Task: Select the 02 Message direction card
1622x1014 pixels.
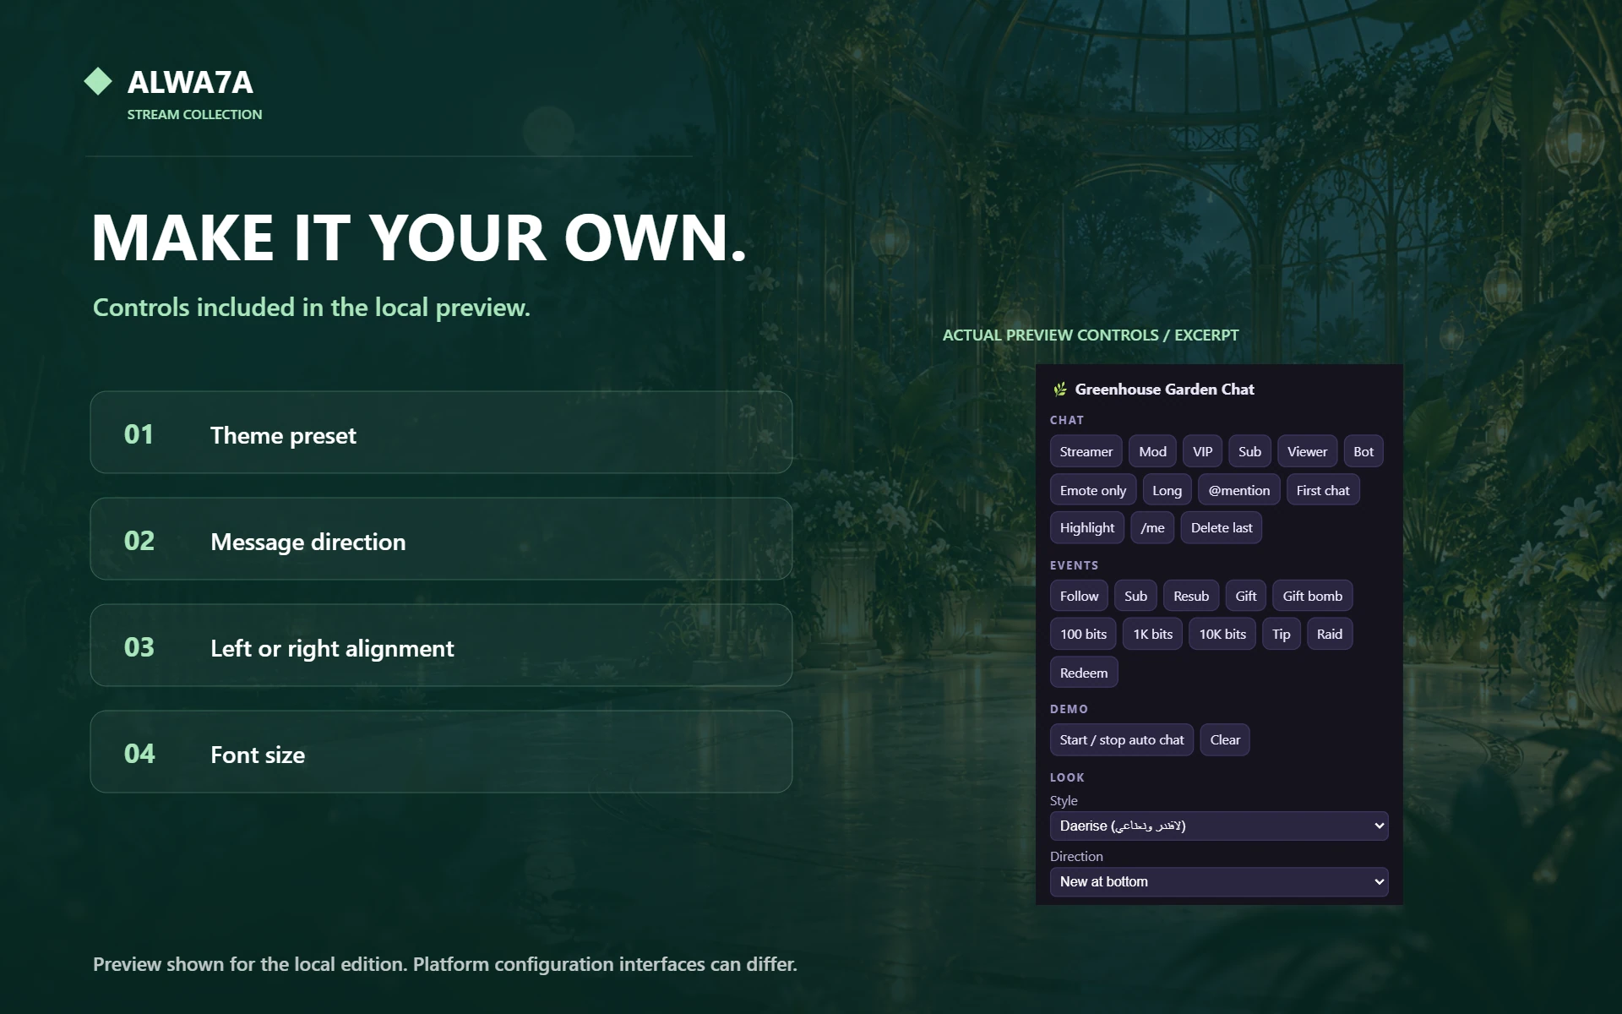Action: point(441,538)
